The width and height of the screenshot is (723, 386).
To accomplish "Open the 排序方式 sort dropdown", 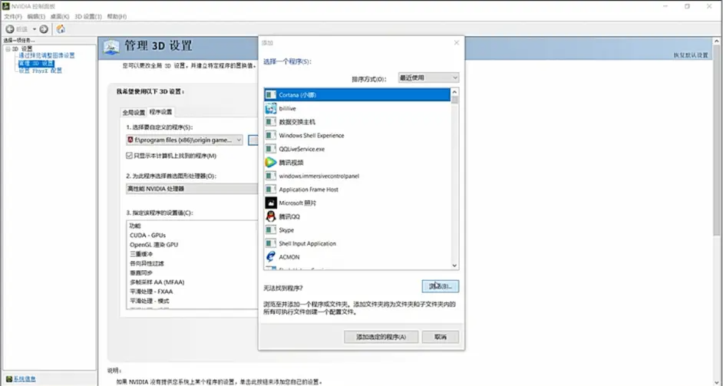I will pyautogui.click(x=428, y=78).
